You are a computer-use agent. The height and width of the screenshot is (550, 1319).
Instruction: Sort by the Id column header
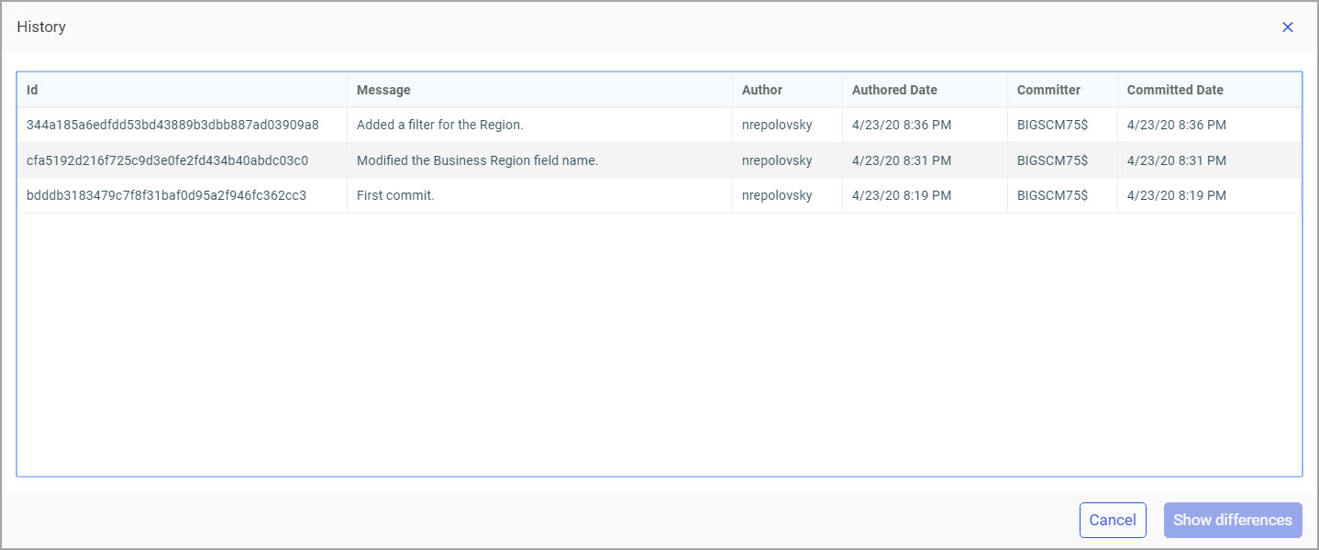[x=32, y=90]
